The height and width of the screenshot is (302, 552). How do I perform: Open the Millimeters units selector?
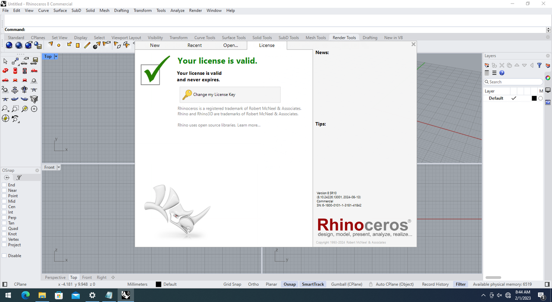138,284
